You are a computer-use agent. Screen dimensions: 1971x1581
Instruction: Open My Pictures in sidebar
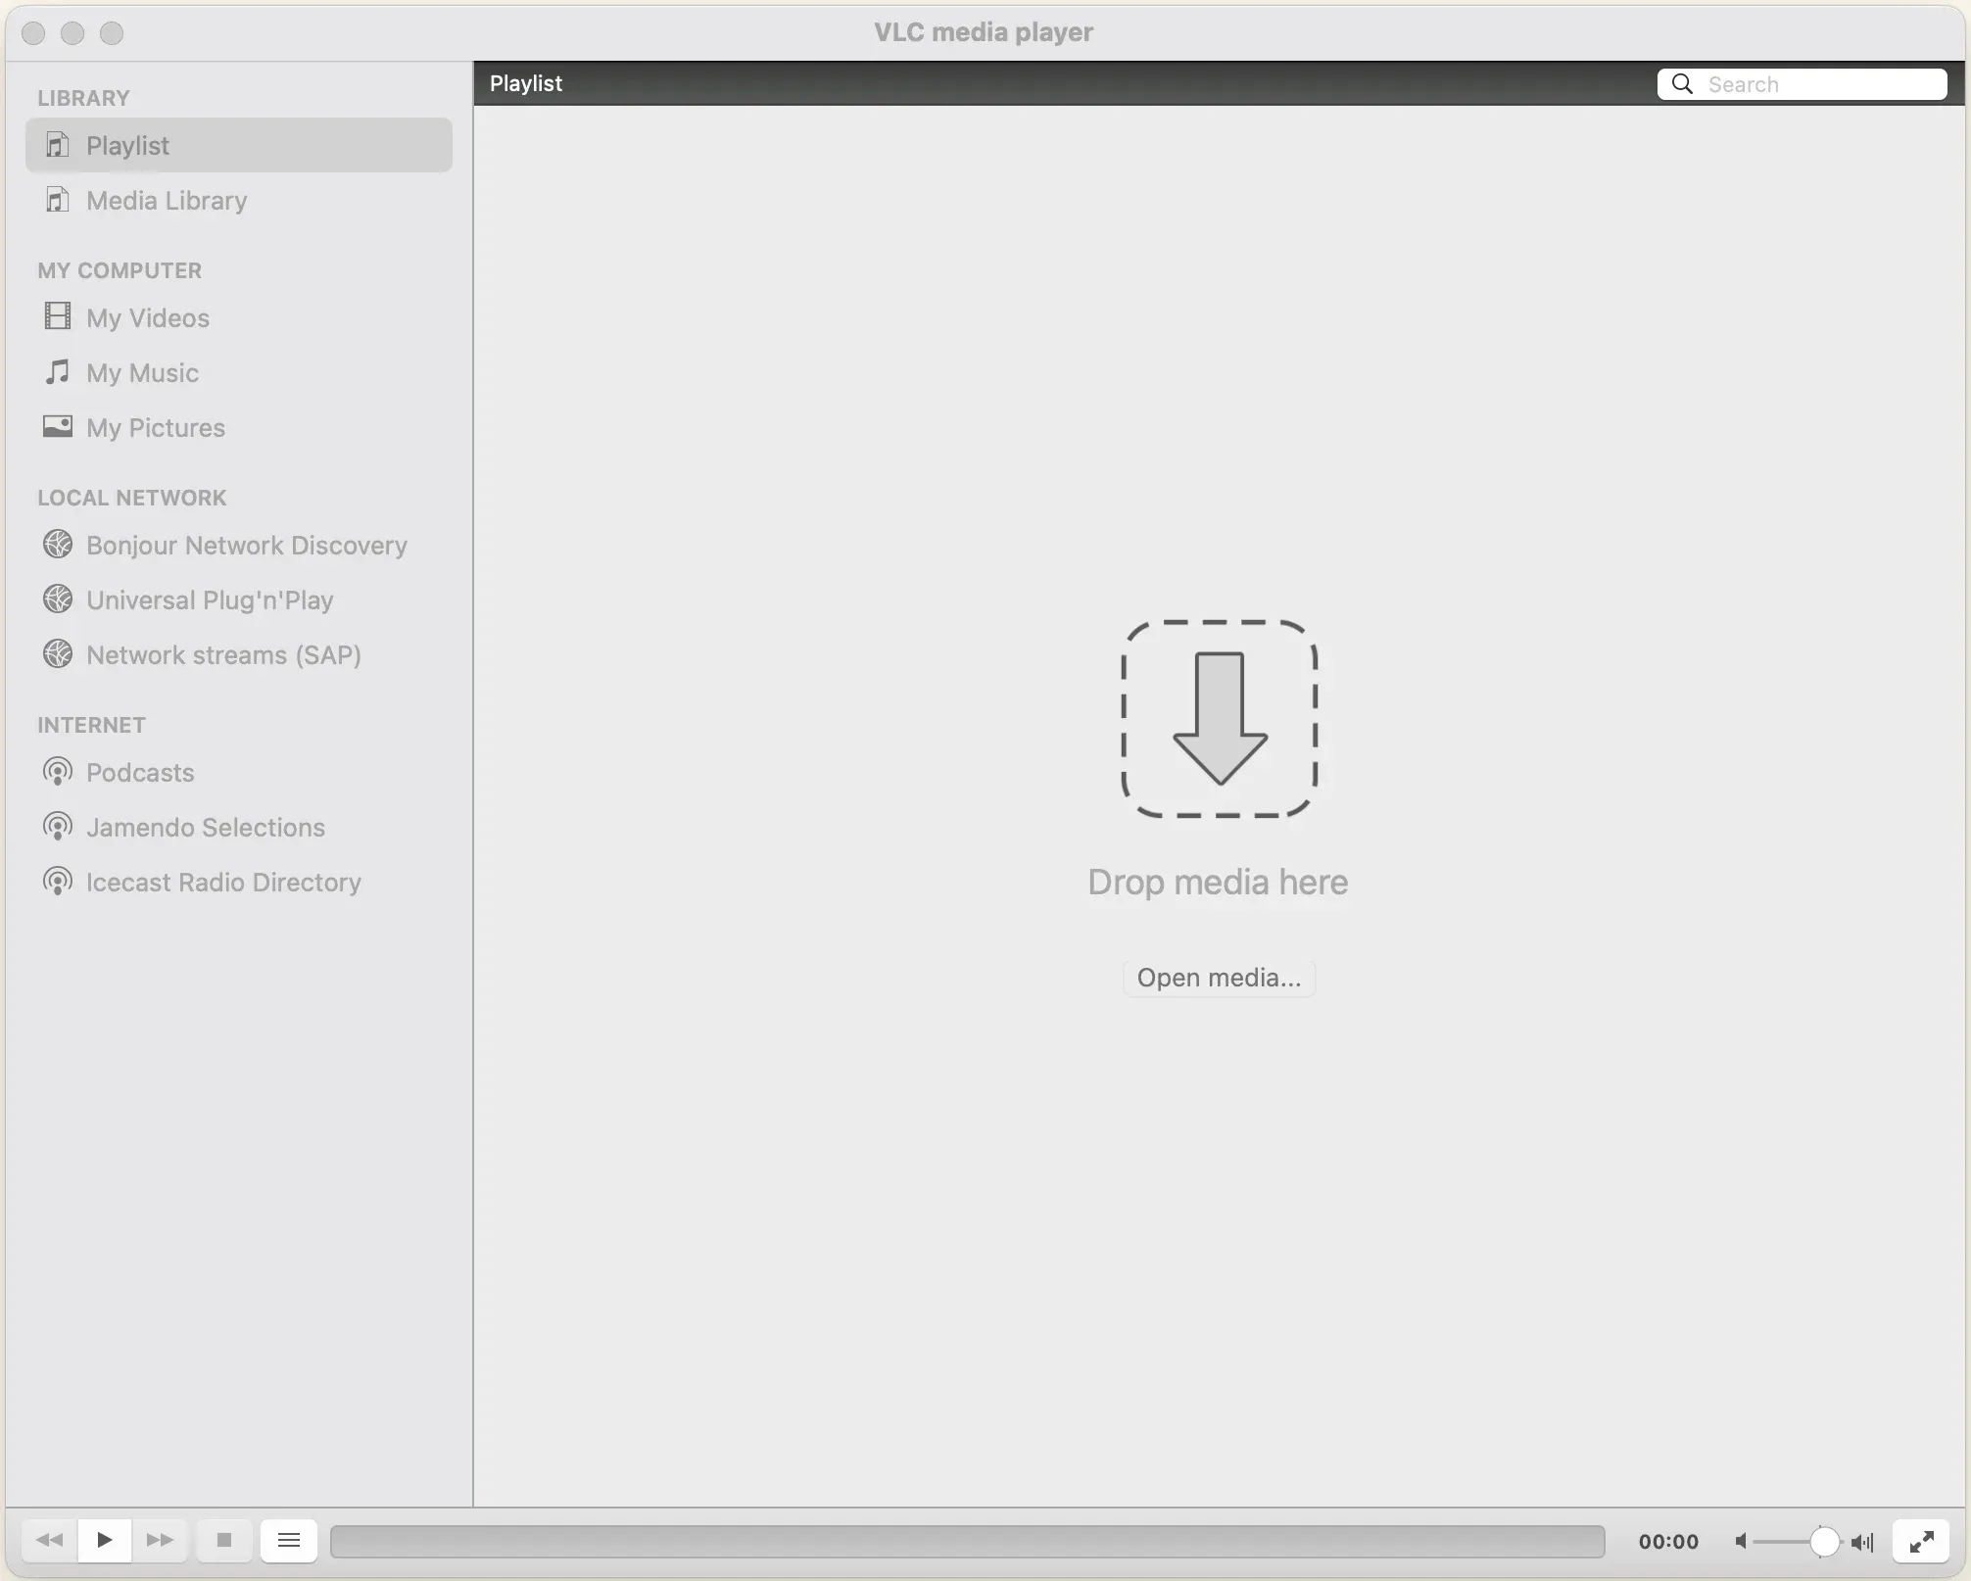coord(238,427)
